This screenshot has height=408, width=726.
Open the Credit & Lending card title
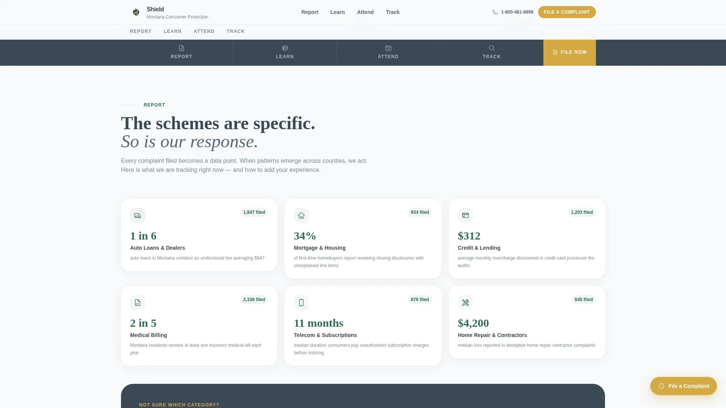pyautogui.click(x=479, y=248)
